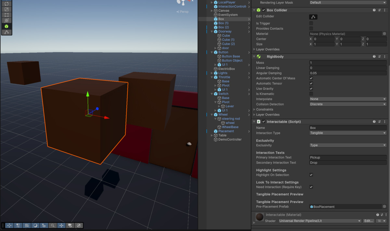Open the Pre-Placement Prefab object picker
The height and width of the screenshot is (231, 390).
click(385, 207)
